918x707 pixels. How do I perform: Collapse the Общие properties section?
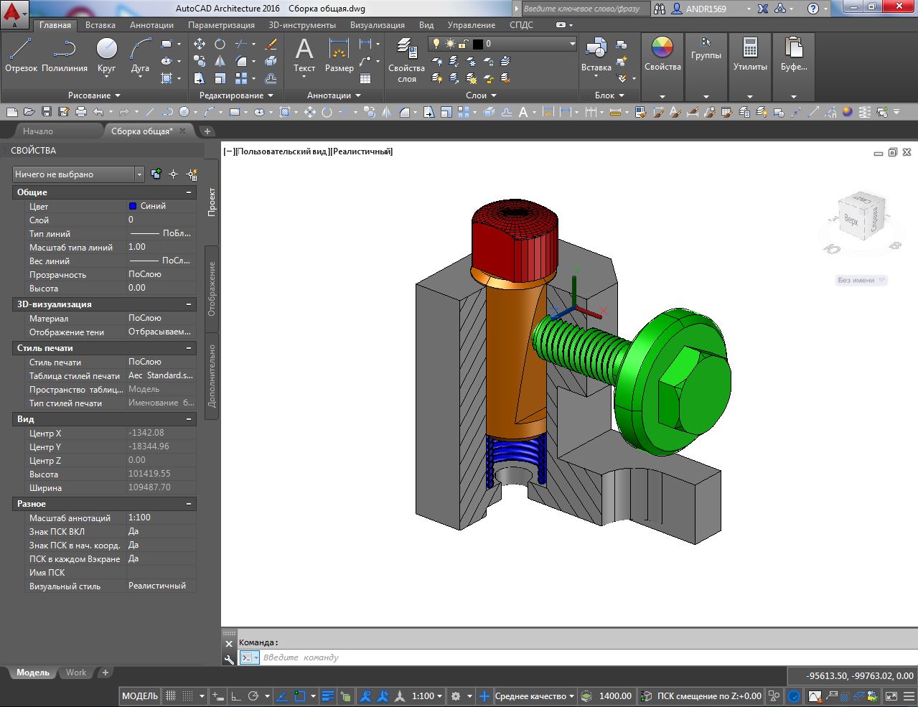coord(189,192)
